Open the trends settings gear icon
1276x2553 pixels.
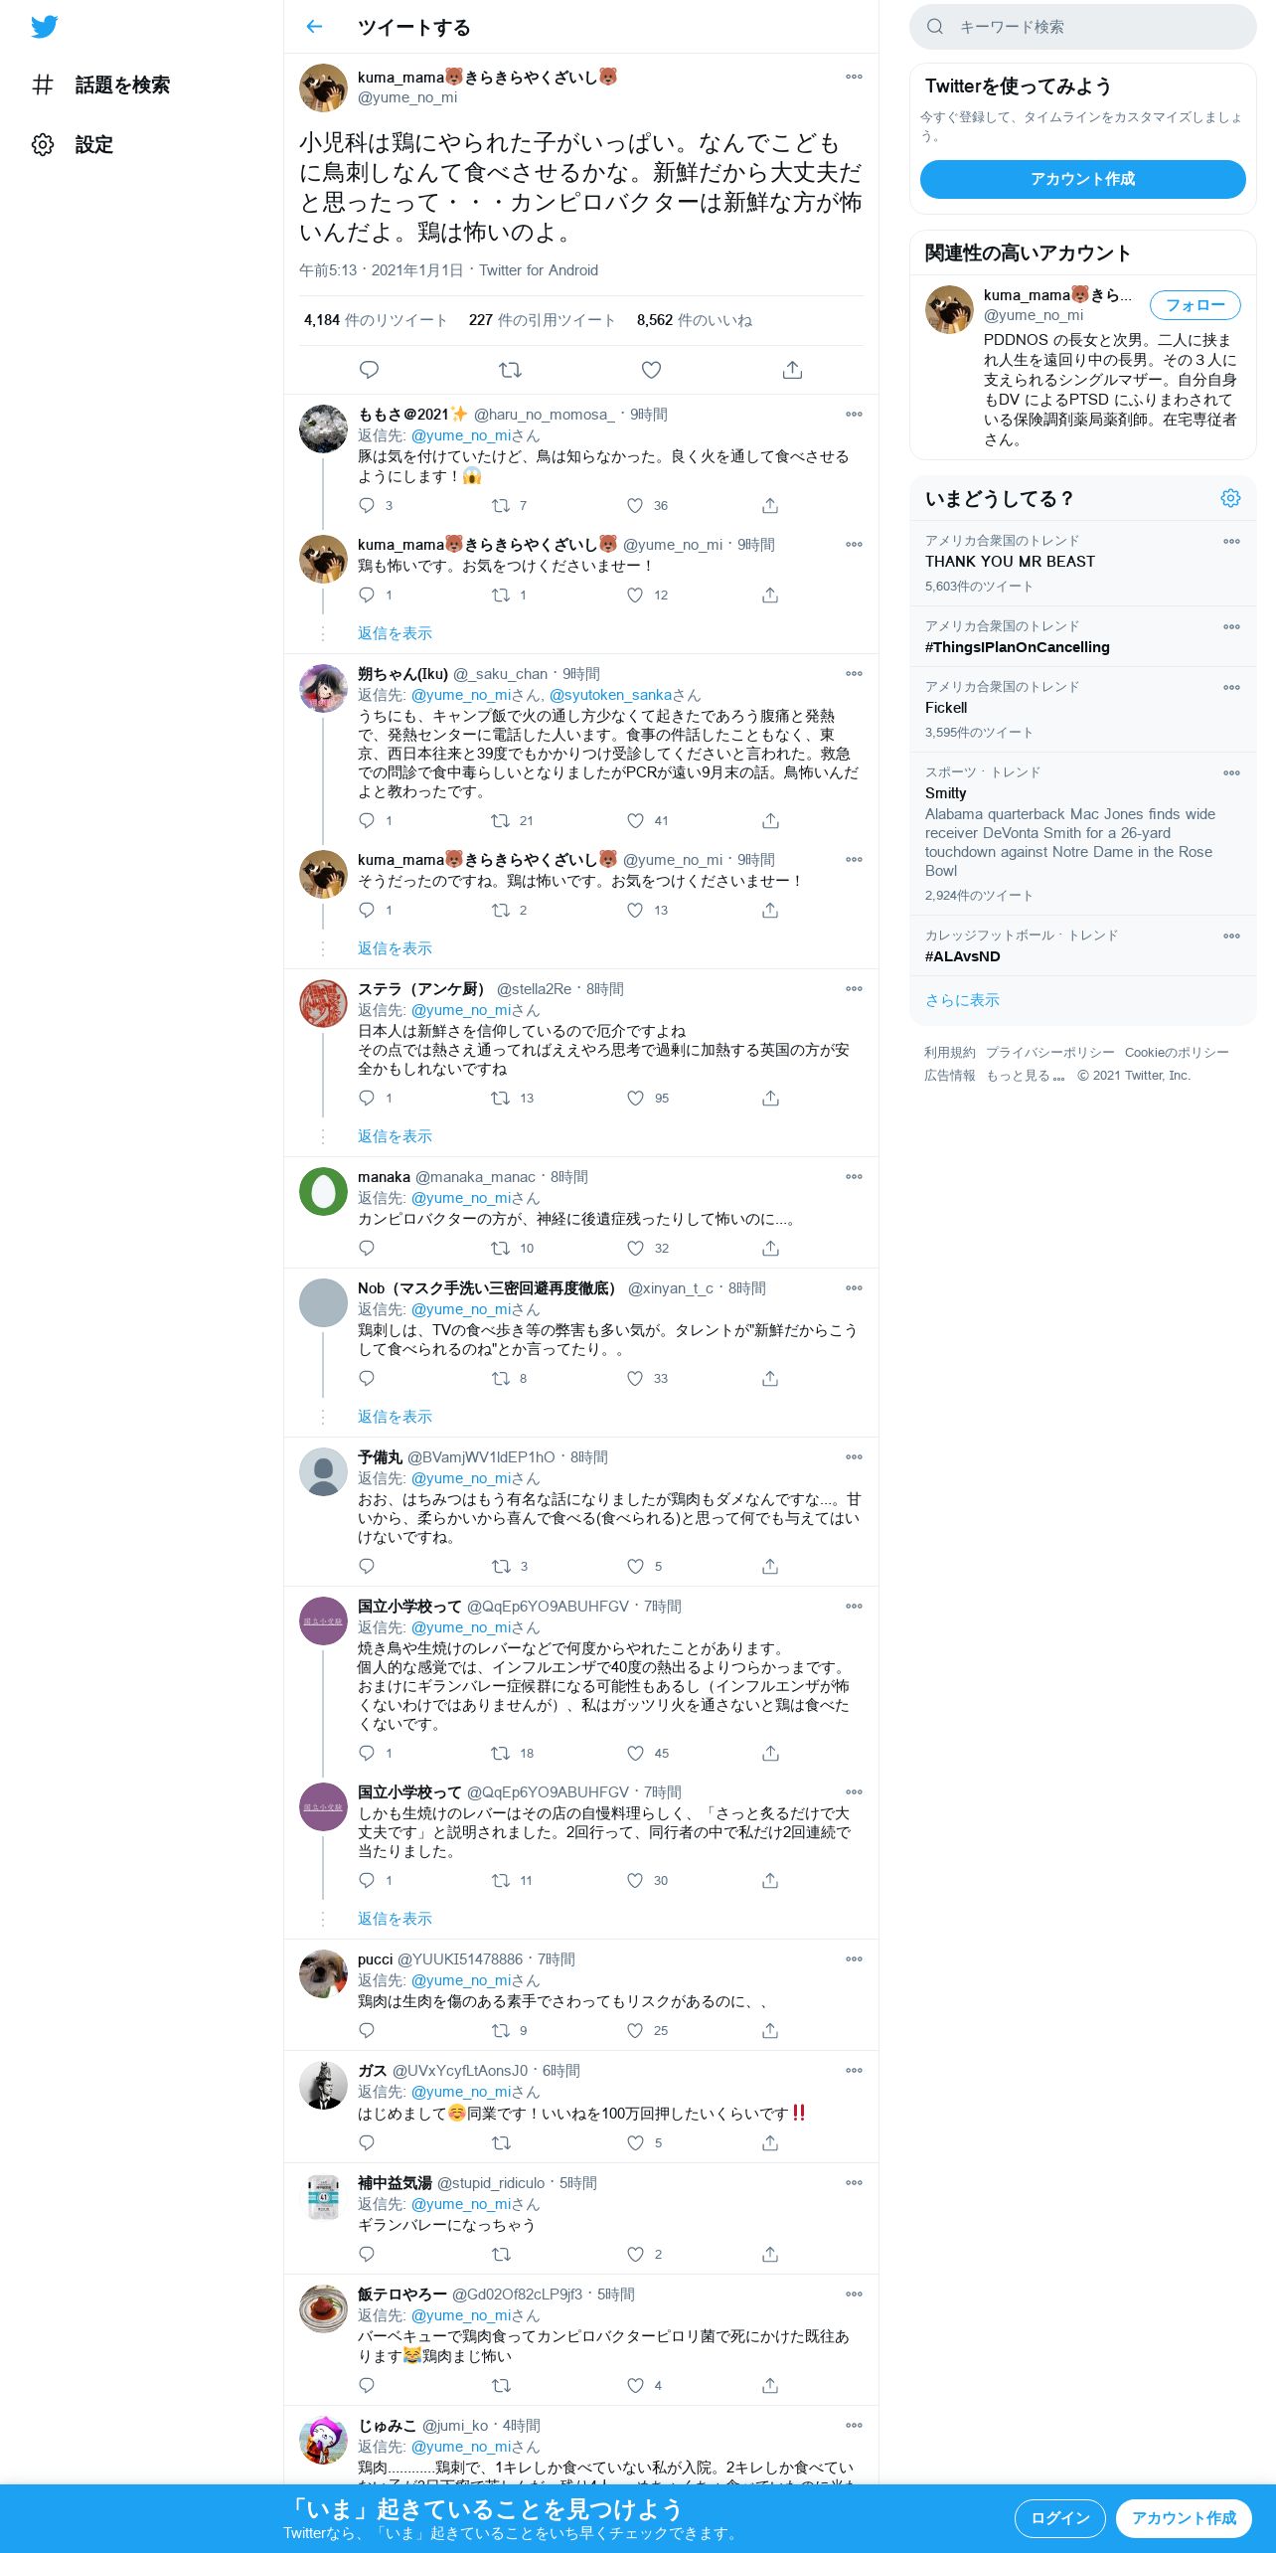coord(1230,498)
